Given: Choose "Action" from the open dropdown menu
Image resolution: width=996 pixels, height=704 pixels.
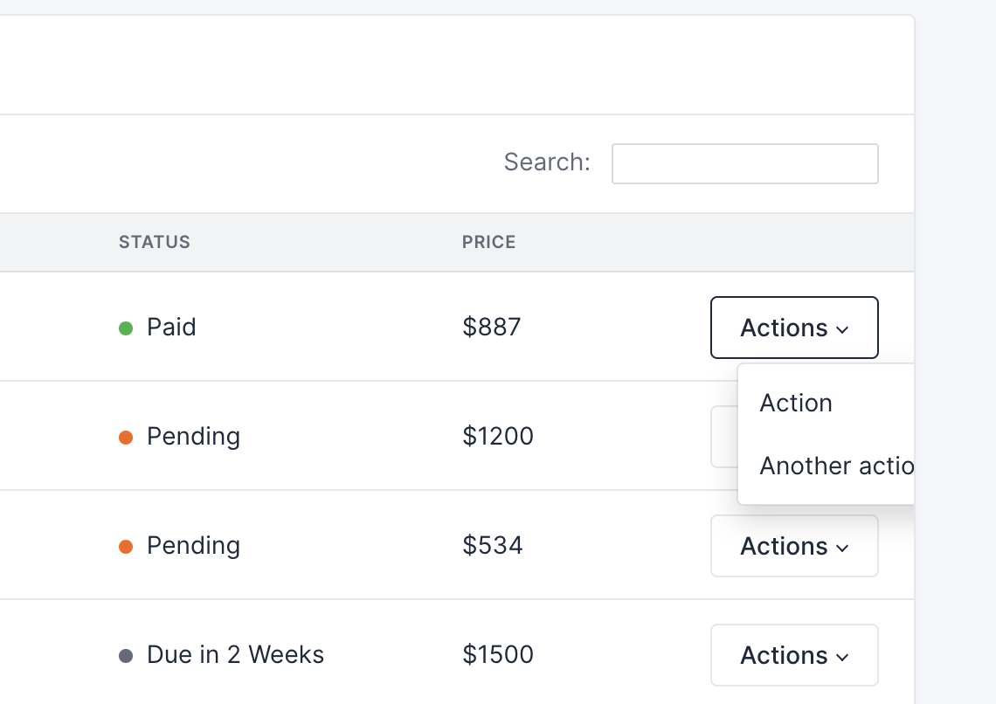Looking at the screenshot, I should point(796,403).
